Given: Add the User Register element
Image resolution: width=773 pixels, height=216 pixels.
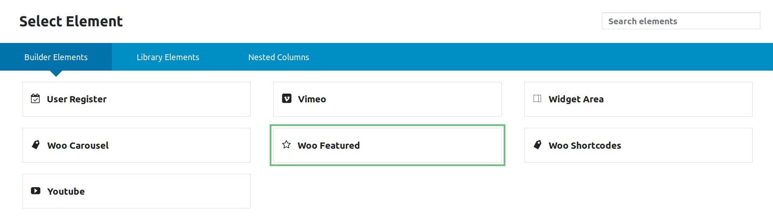Looking at the screenshot, I should 137,99.
